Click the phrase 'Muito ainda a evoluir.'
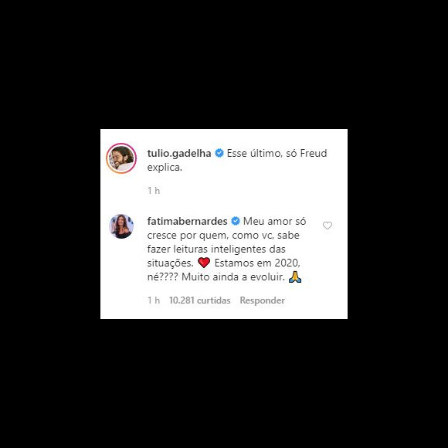448x448 pixels. (233, 277)
